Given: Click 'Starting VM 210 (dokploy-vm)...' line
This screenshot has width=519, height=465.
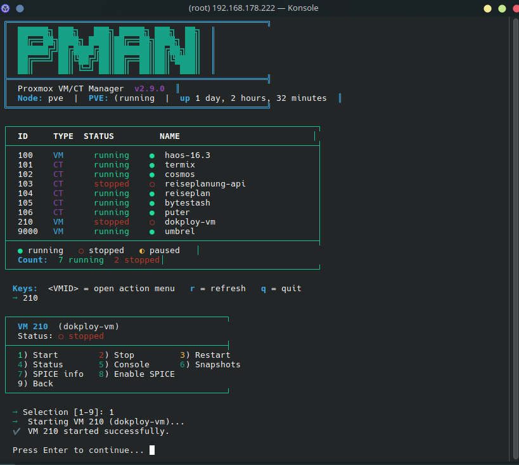Looking at the screenshot, I should (x=106, y=422).
